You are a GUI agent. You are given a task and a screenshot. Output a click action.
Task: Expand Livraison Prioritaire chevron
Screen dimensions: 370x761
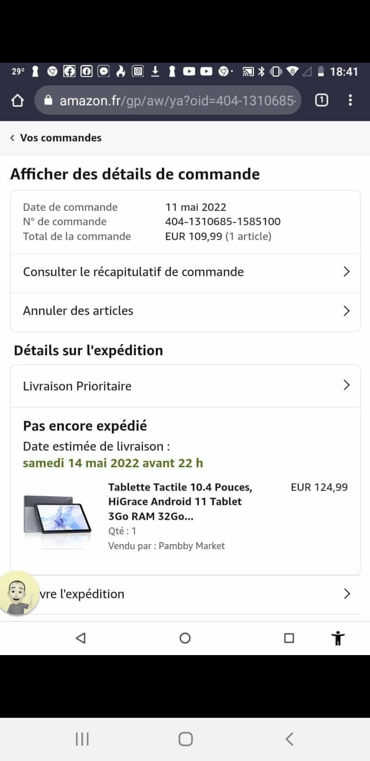[x=347, y=385]
